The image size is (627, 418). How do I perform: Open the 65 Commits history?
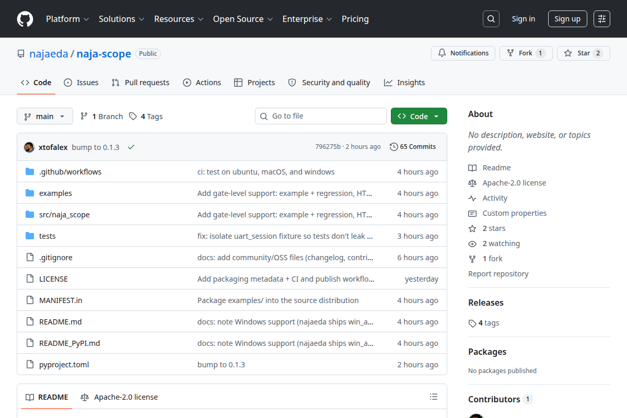pyautogui.click(x=413, y=147)
